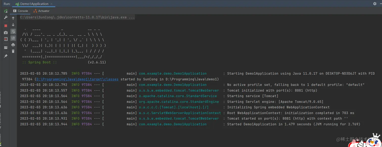The width and height of the screenshot is (382, 147).
Task: Click 'Initializing Spring embedded WebApplicationContext' message
Action: pos(278,107)
